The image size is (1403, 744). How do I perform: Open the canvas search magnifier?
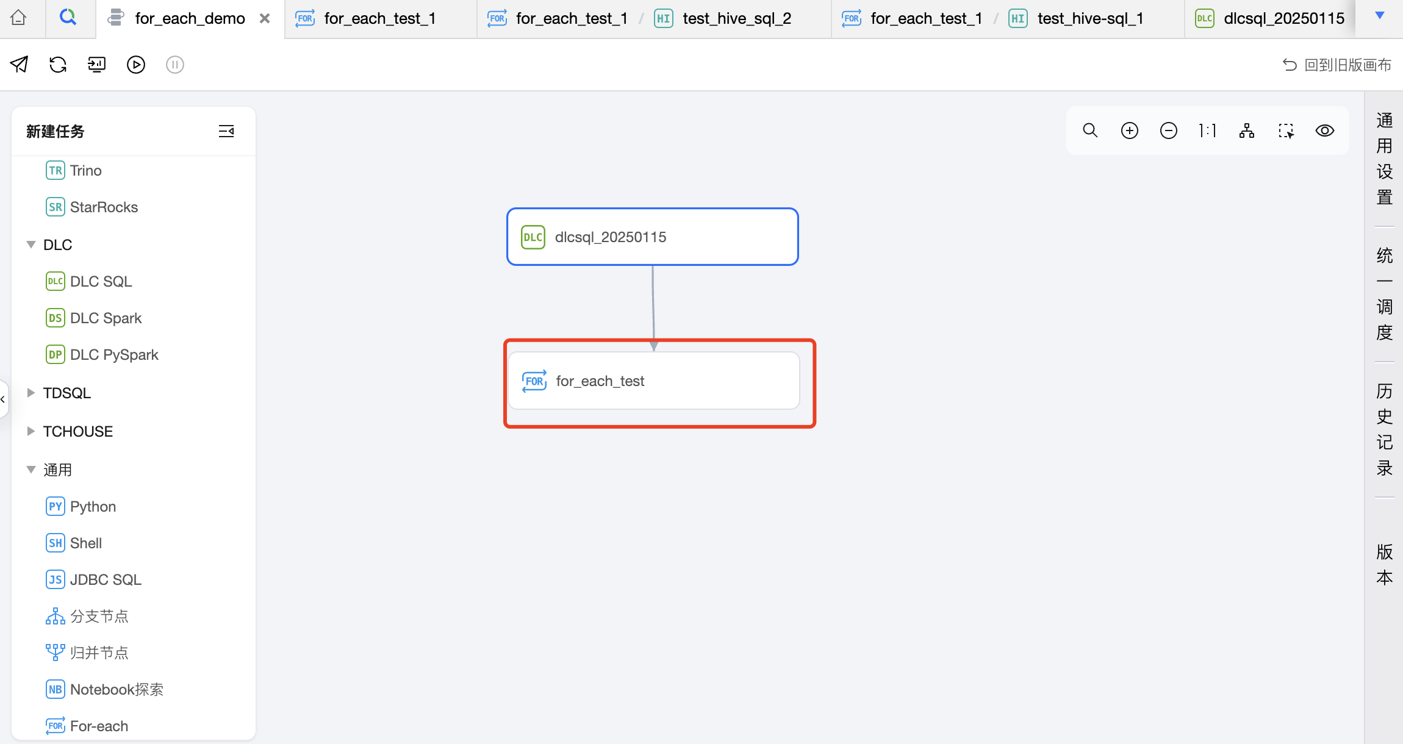pyautogui.click(x=1090, y=131)
